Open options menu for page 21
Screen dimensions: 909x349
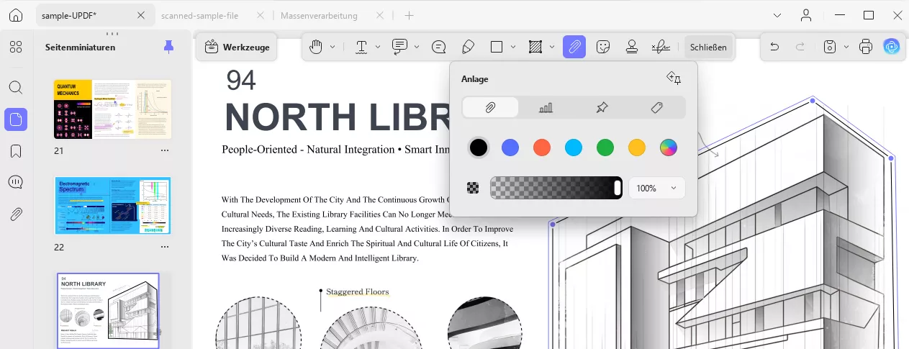165,150
